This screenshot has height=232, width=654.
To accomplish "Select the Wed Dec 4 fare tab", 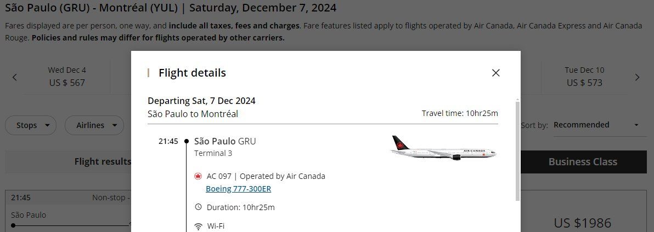I will [66, 77].
